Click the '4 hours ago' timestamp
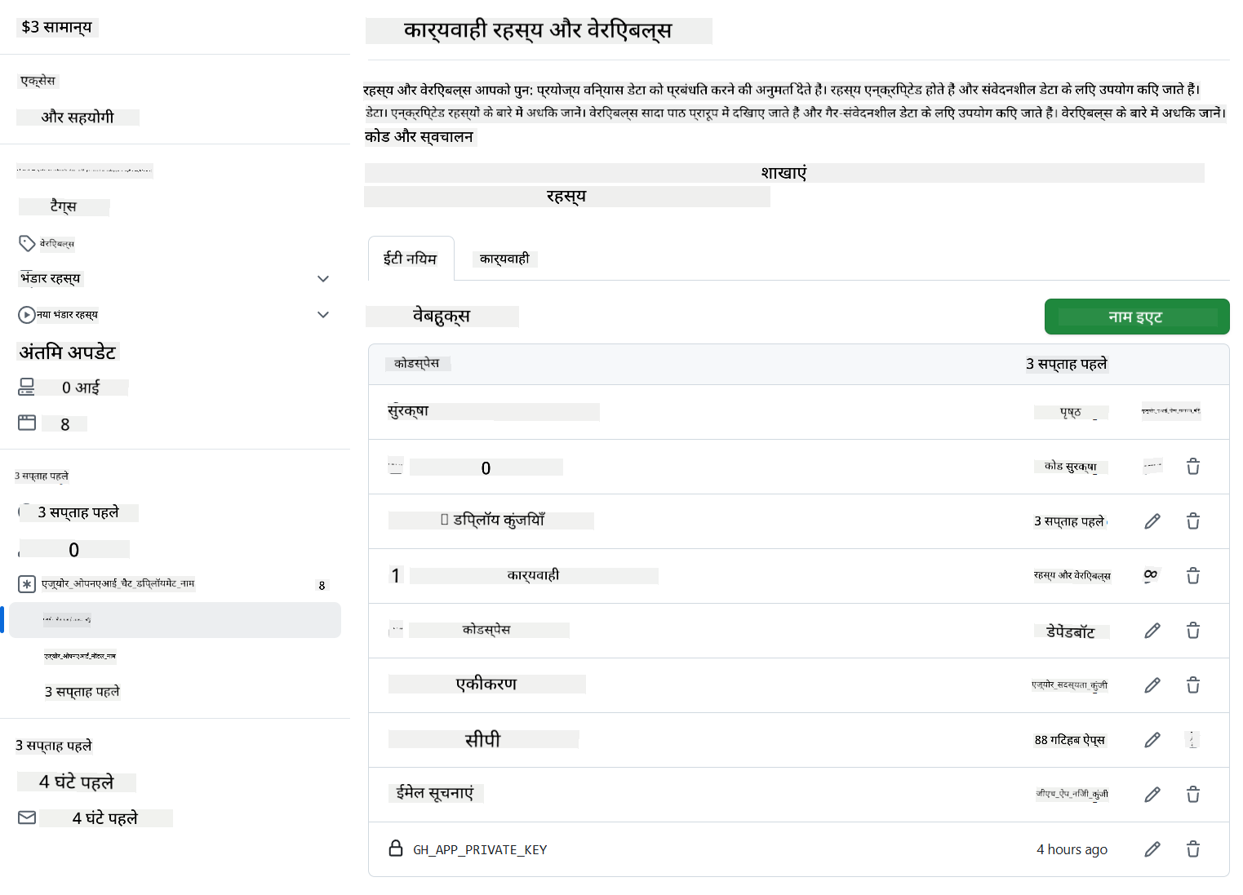Viewport: 1243px width, 895px height. [1072, 849]
